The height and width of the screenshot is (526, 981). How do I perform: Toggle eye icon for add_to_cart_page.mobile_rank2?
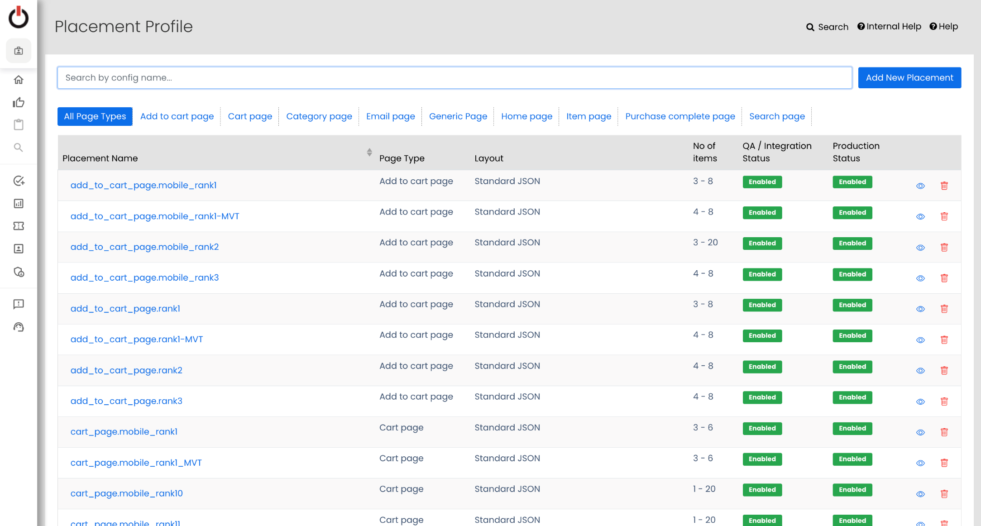[x=920, y=248]
